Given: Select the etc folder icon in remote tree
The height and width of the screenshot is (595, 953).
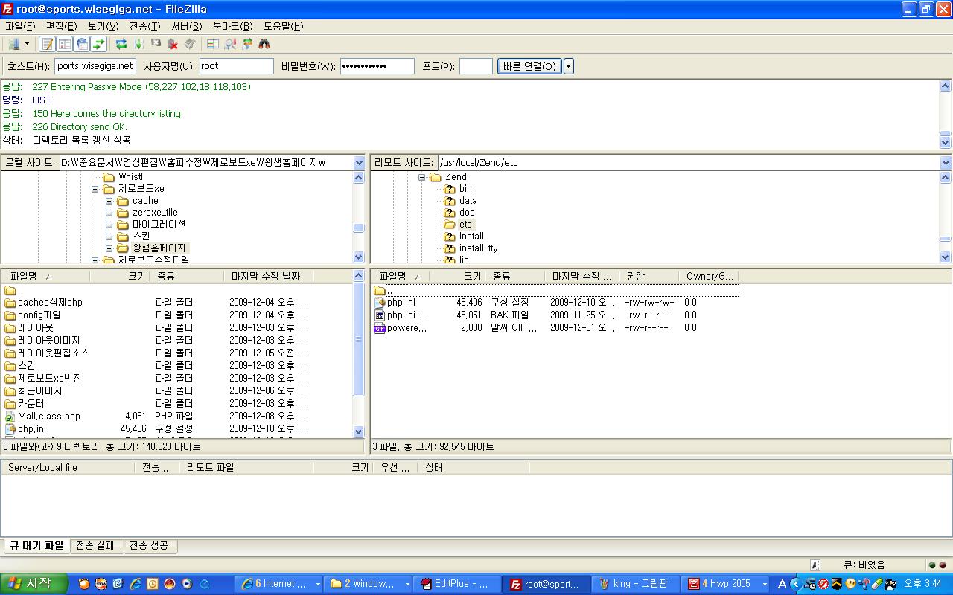Looking at the screenshot, I should pos(450,224).
